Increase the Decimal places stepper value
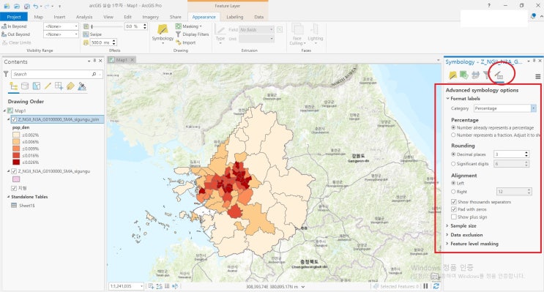Viewport: 544px width, 292px height. pyautogui.click(x=526, y=153)
